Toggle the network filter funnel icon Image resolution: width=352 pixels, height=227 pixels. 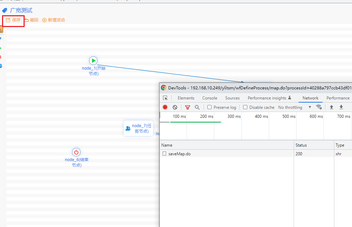(188, 107)
